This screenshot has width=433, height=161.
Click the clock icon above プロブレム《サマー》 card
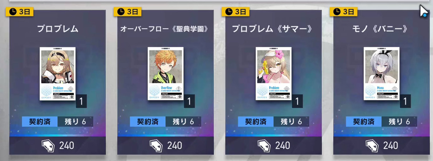click(228, 12)
